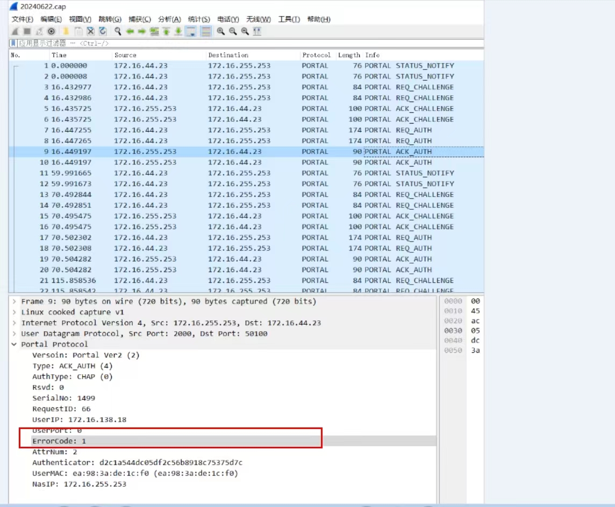The image size is (615, 507).
Task: Go back to previous packet arrow
Action: point(130,31)
